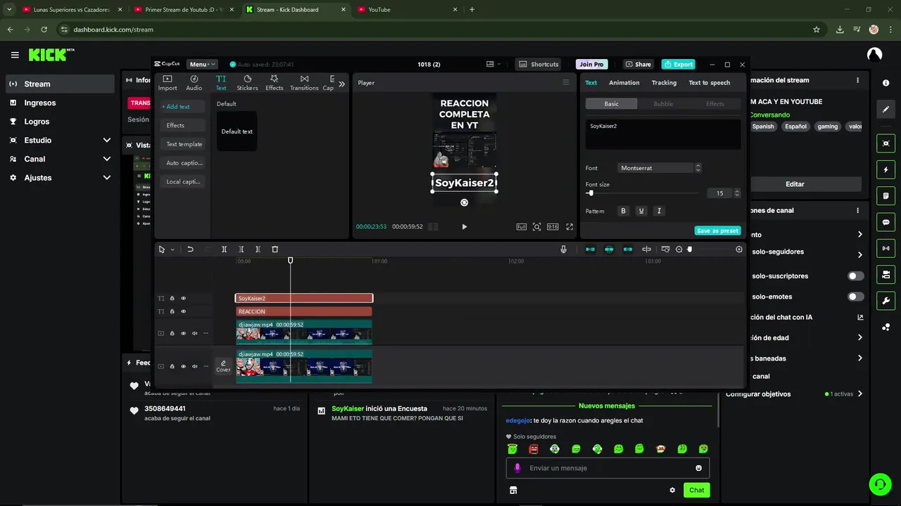This screenshot has height=506, width=901.
Task: Select the Split clip tool in timeline toolbar
Action: (224, 249)
